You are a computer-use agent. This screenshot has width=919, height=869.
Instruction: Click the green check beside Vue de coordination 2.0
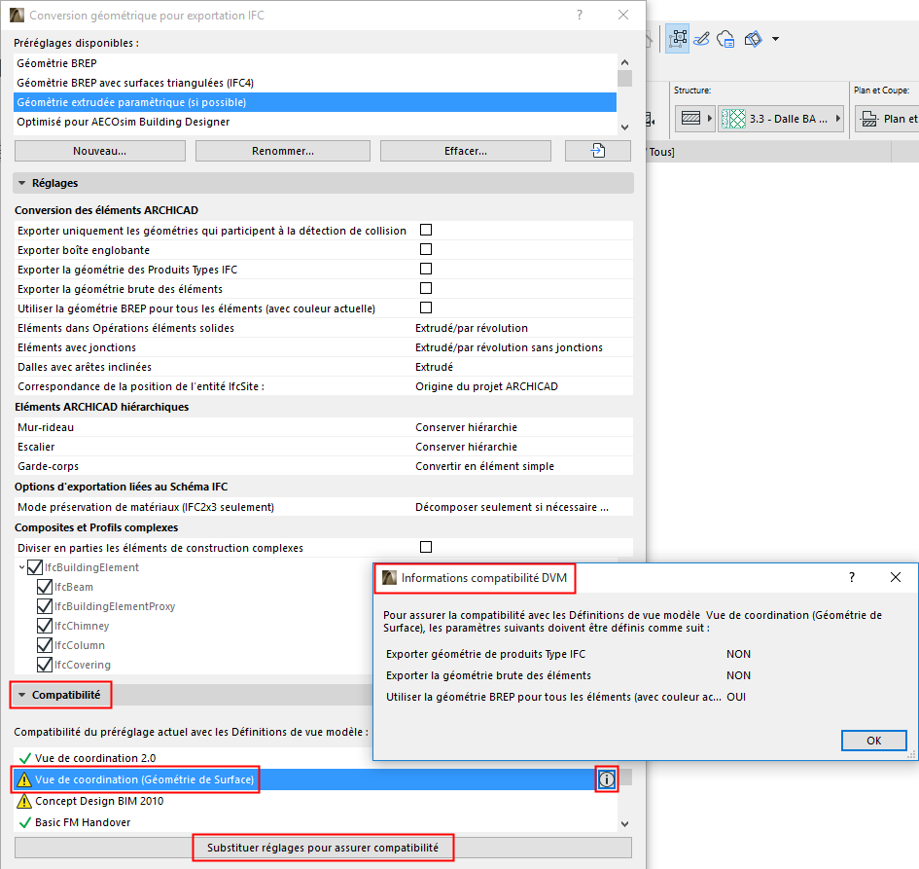click(x=24, y=758)
